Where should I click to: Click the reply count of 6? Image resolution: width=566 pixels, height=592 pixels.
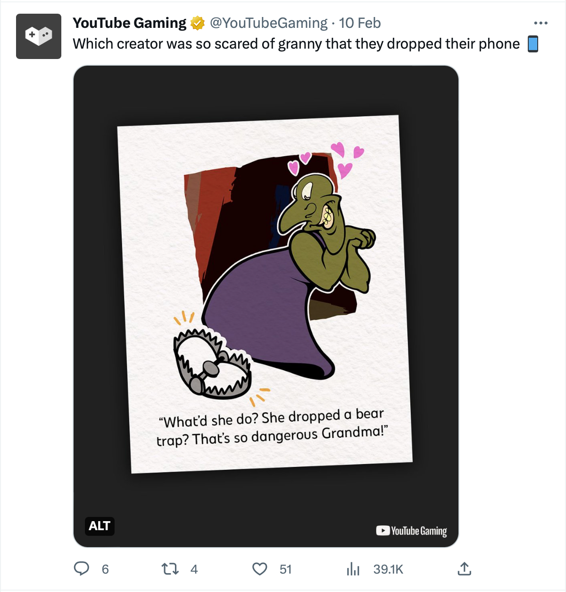click(x=105, y=569)
